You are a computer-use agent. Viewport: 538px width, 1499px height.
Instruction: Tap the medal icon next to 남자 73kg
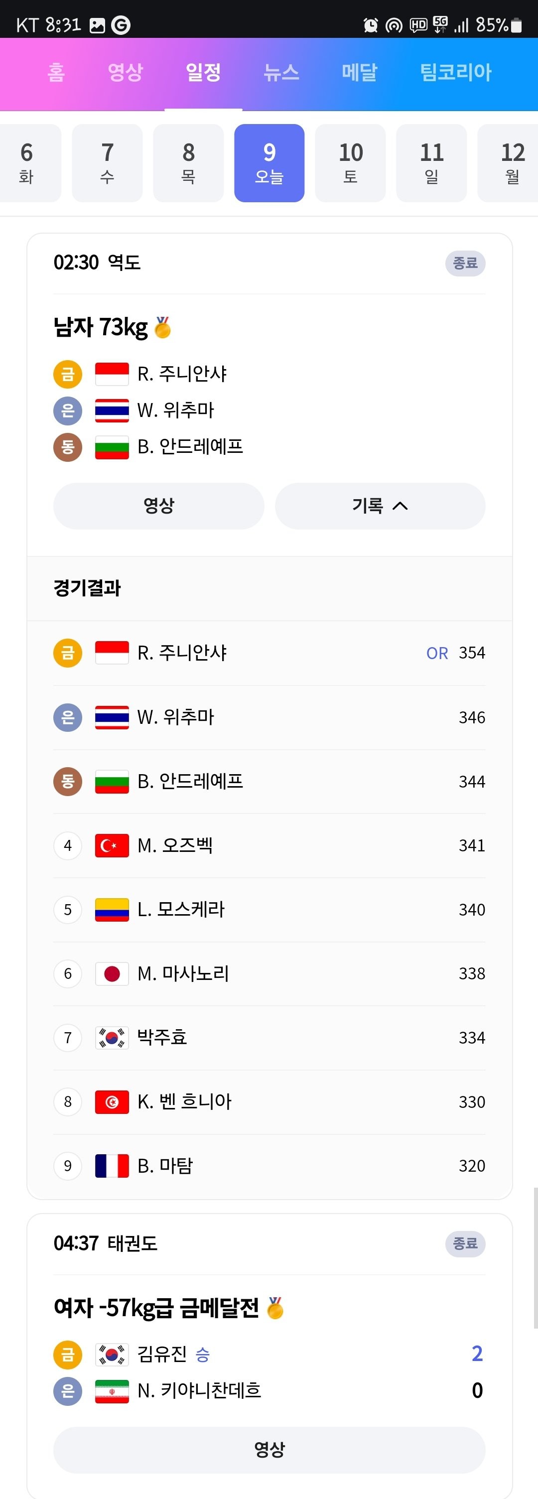click(x=163, y=328)
